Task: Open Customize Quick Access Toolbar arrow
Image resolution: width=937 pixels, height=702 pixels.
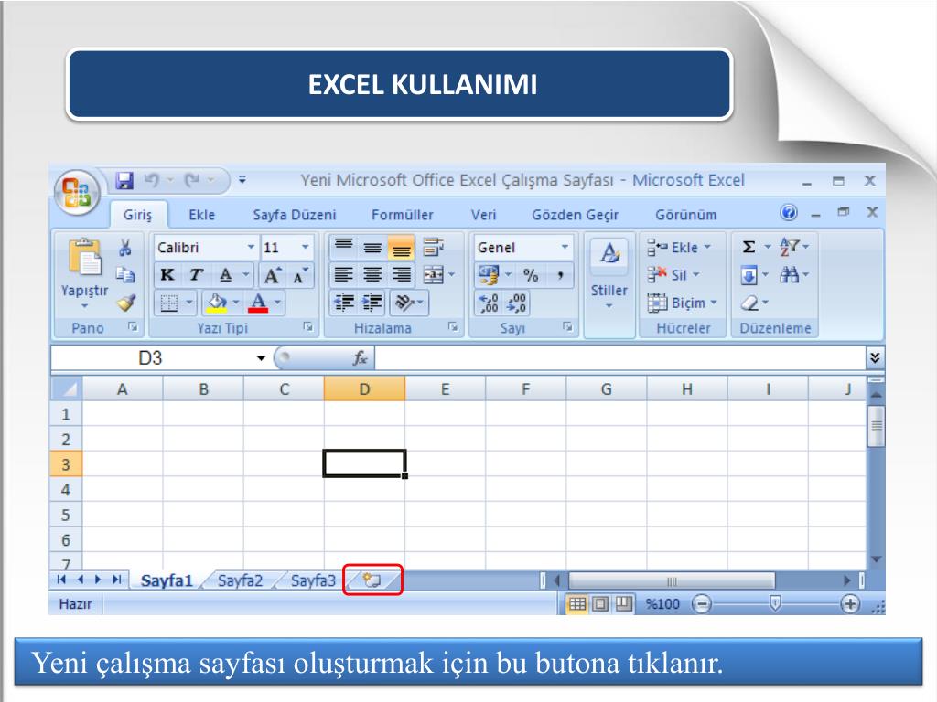Action: (242, 179)
